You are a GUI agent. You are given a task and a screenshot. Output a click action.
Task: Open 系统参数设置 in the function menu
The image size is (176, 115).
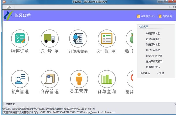pos(153,33)
